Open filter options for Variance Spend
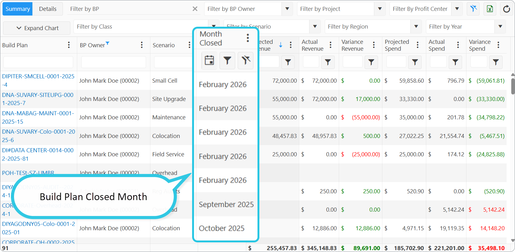 496,62
